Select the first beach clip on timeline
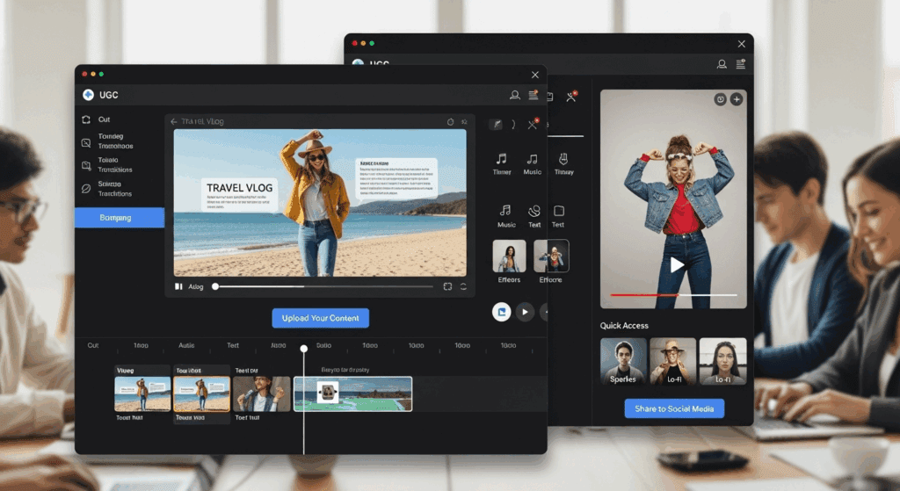The image size is (900, 491). click(142, 394)
